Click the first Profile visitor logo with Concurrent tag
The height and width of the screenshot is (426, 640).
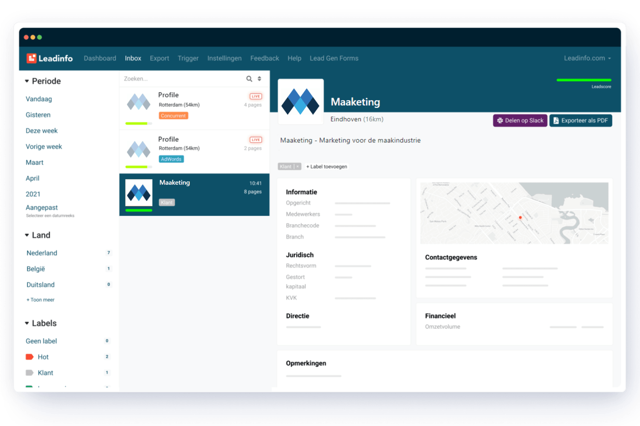139,102
